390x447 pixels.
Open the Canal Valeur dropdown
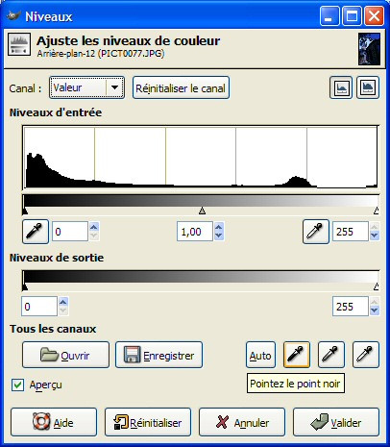click(86, 87)
